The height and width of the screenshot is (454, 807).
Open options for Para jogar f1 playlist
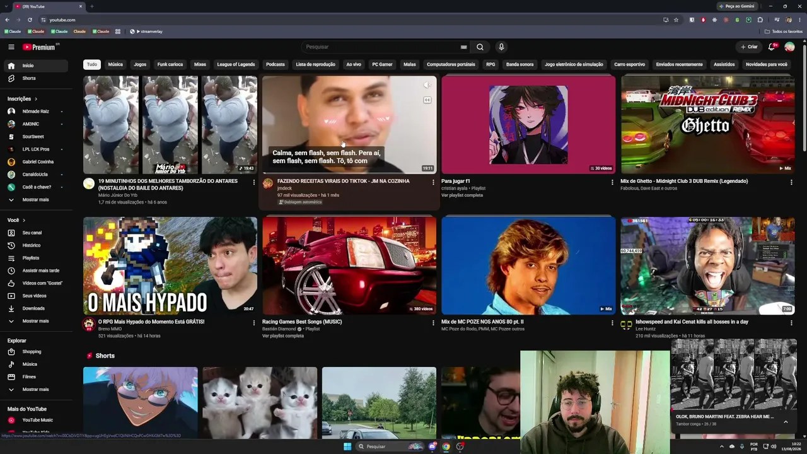pyautogui.click(x=612, y=182)
